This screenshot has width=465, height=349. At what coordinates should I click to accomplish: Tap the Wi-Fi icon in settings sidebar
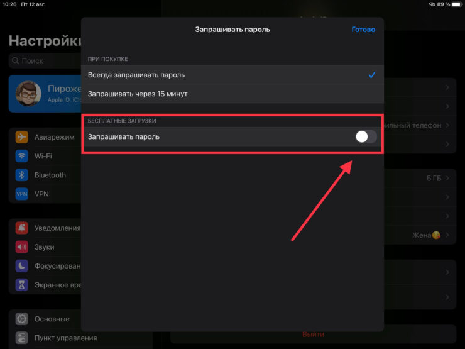pos(22,156)
